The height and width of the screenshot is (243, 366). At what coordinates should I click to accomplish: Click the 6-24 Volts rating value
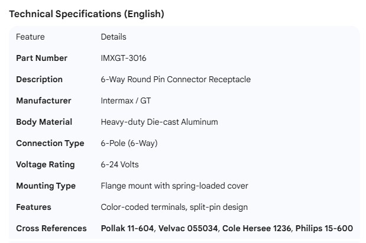point(120,164)
